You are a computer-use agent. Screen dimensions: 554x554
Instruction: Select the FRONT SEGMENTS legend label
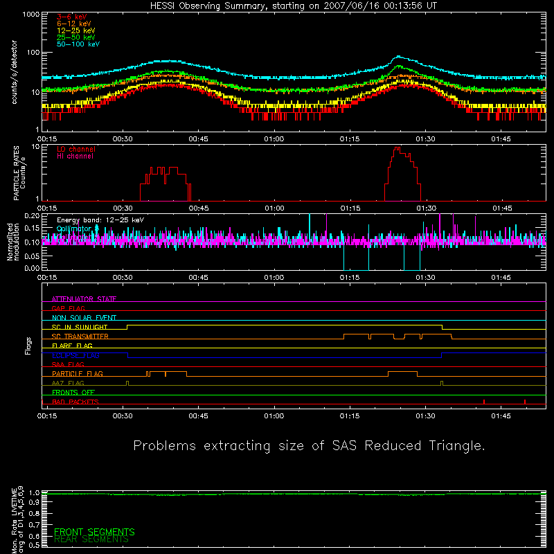(94, 532)
